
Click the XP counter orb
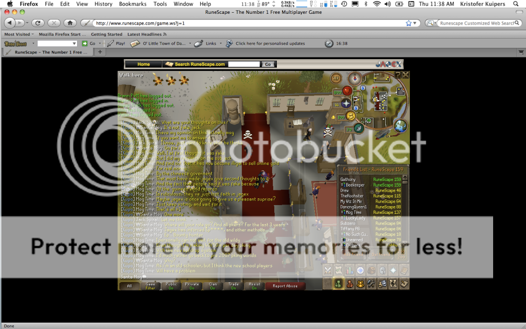pos(336,78)
